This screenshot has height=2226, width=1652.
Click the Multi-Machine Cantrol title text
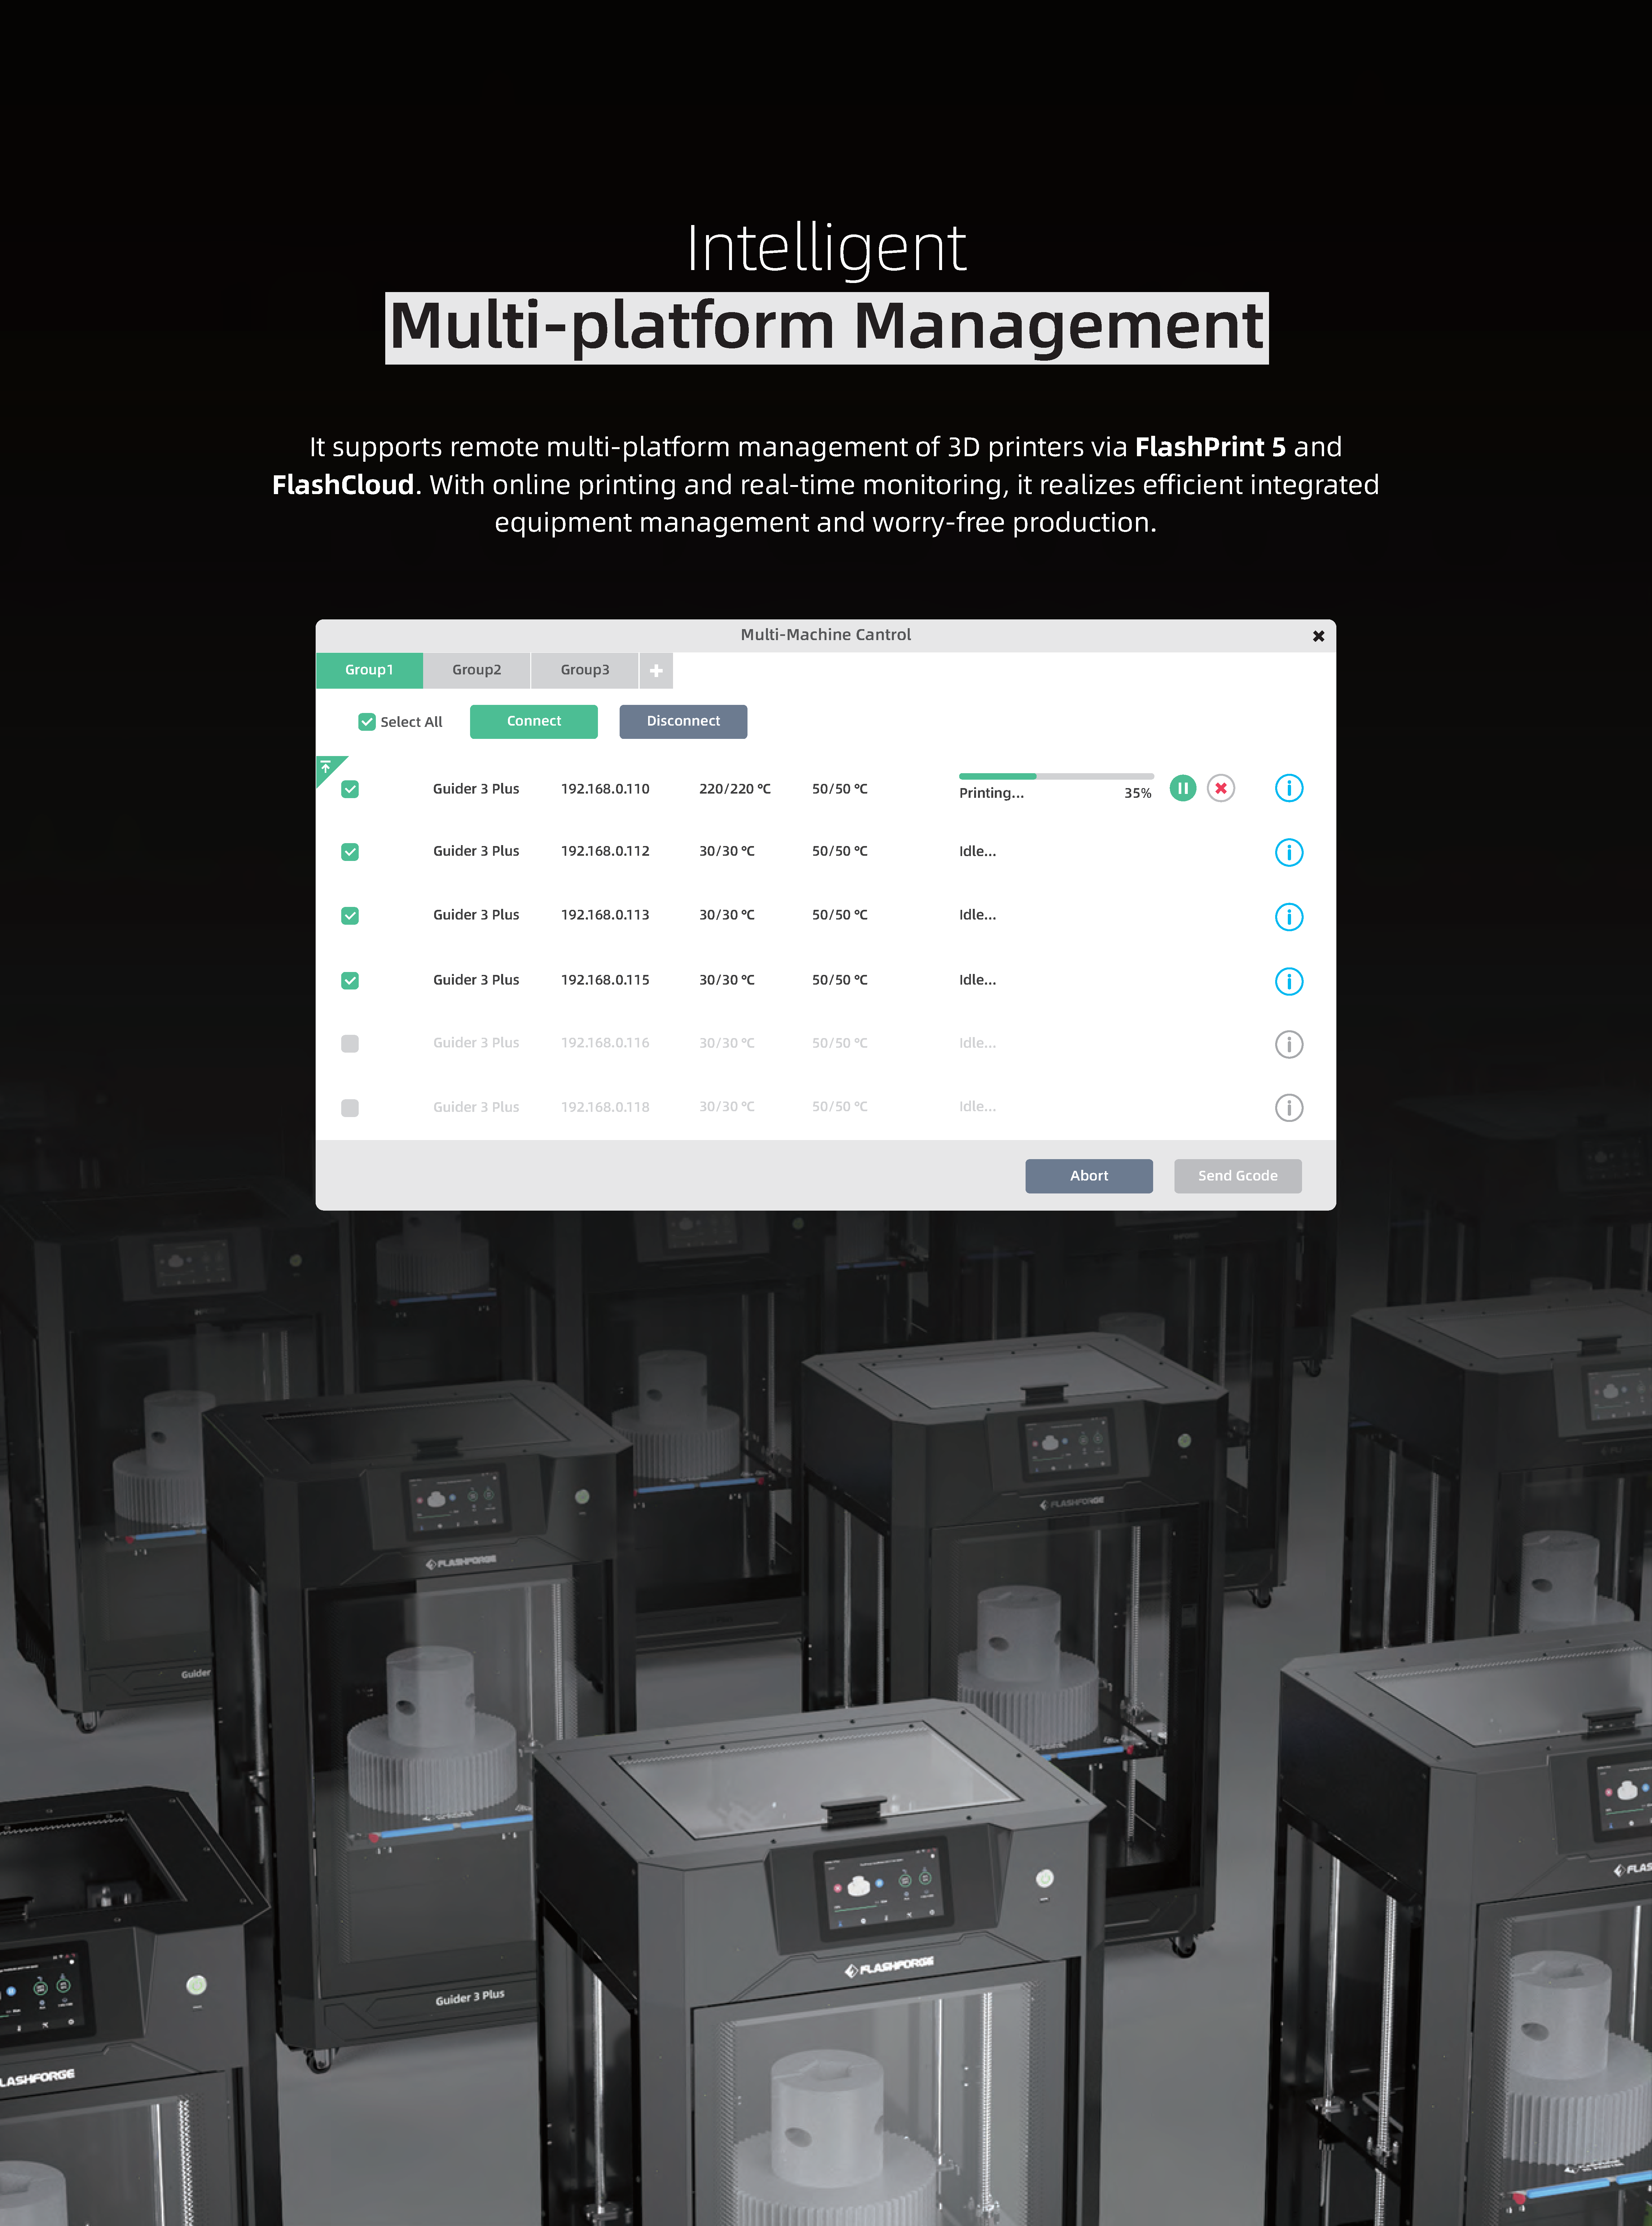pos(826,635)
